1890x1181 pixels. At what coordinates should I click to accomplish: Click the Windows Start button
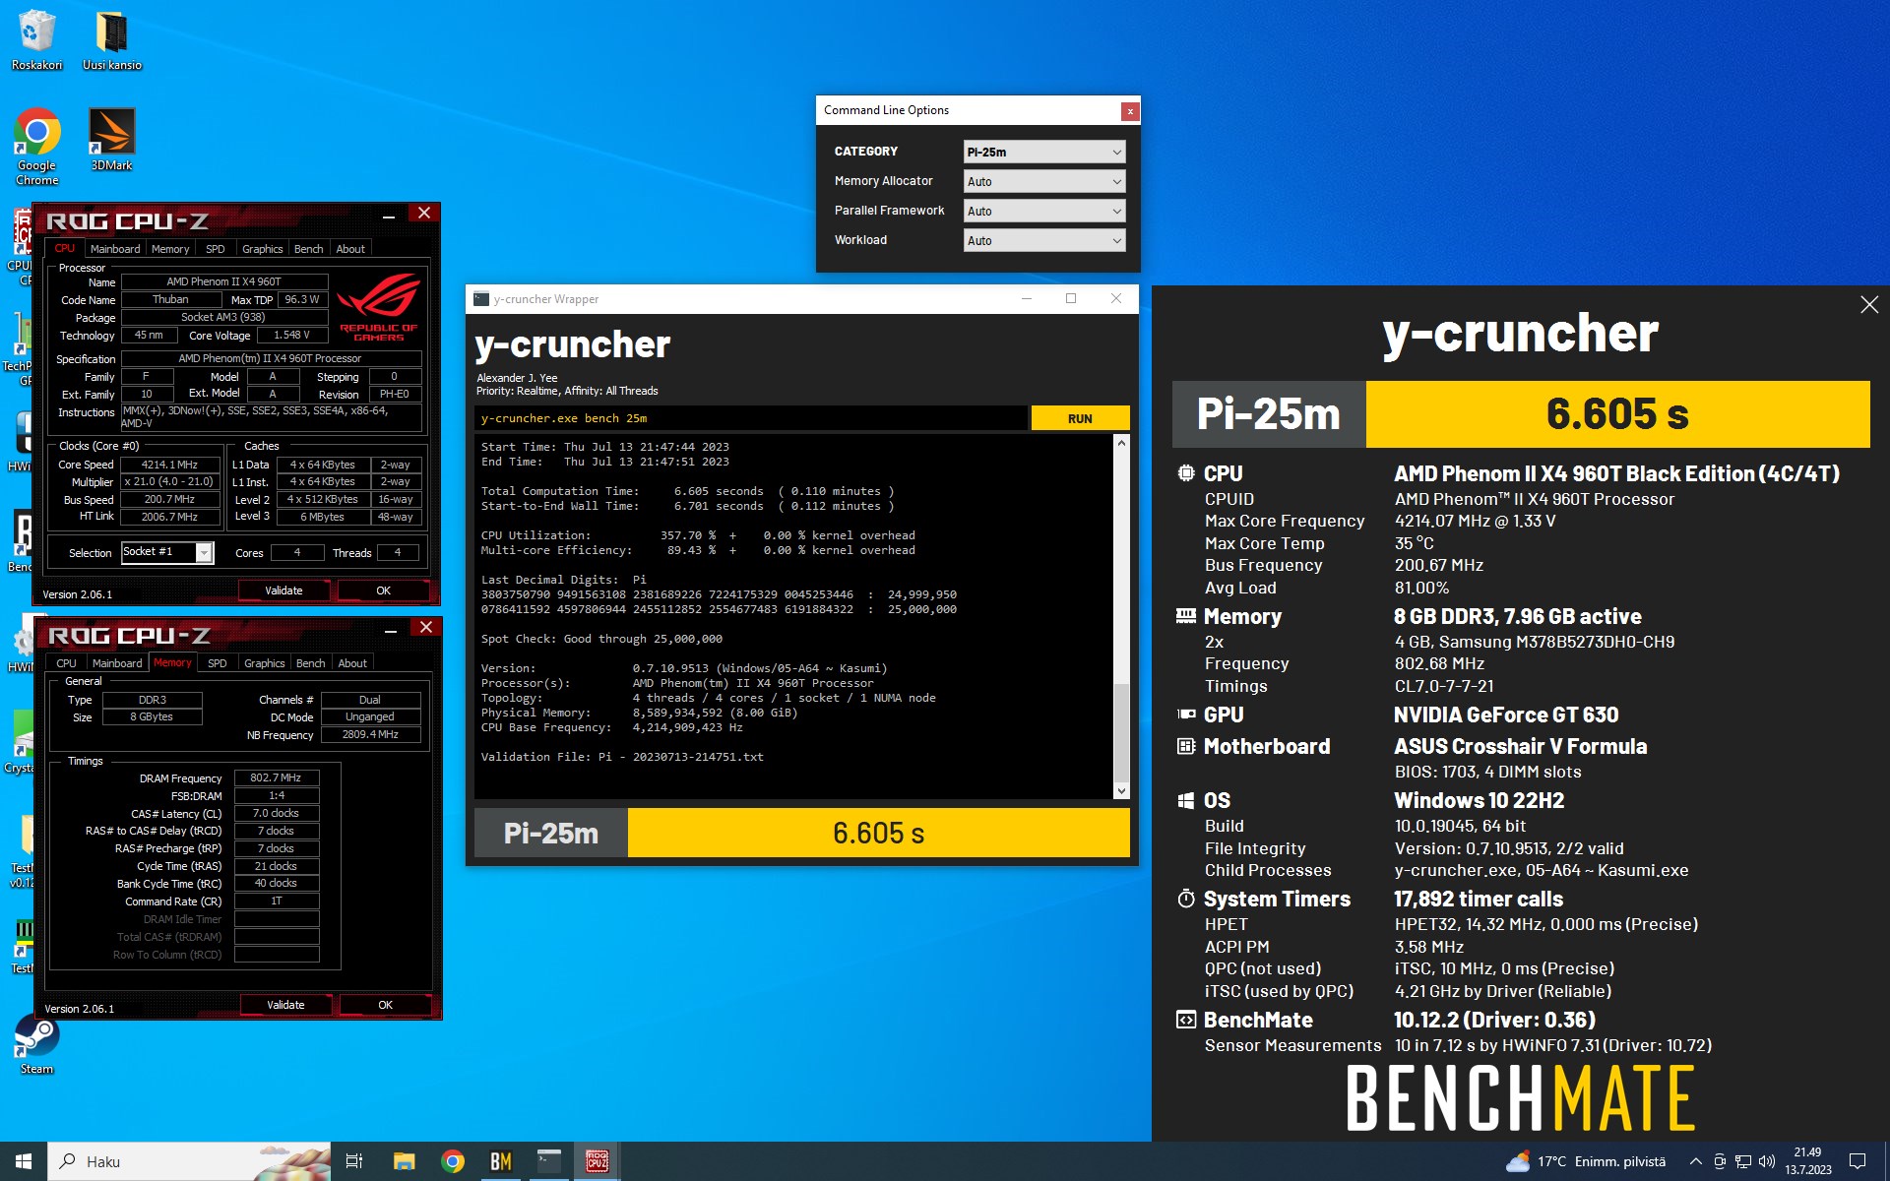24,1161
